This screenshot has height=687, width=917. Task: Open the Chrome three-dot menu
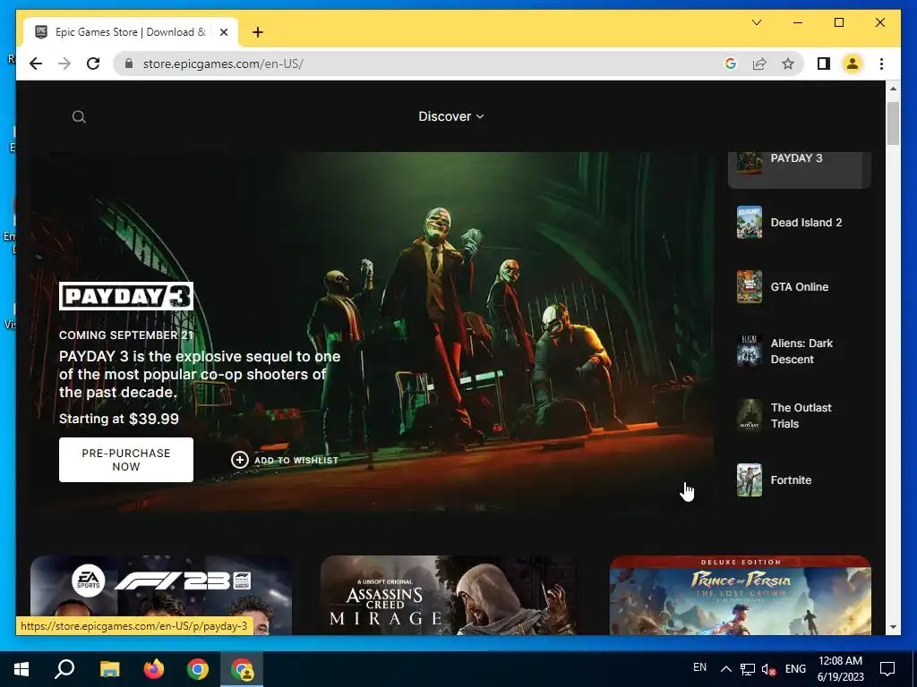pyautogui.click(x=881, y=64)
